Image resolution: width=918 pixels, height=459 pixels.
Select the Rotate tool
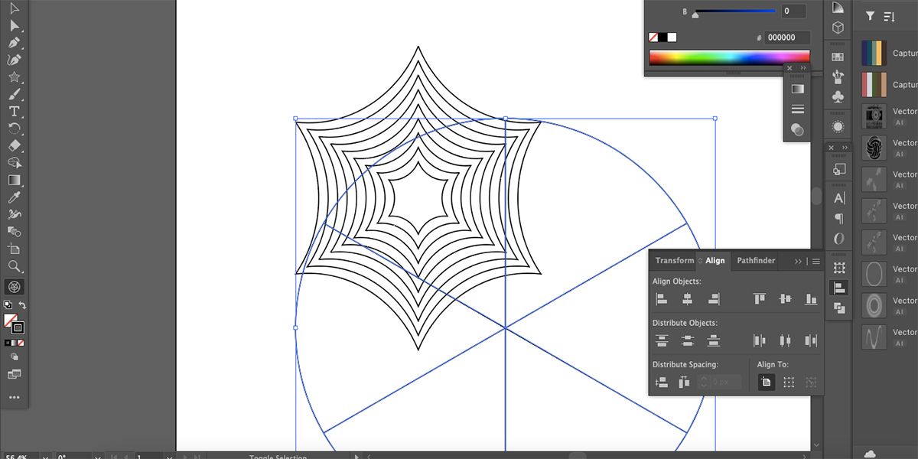[x=14, y=128]
